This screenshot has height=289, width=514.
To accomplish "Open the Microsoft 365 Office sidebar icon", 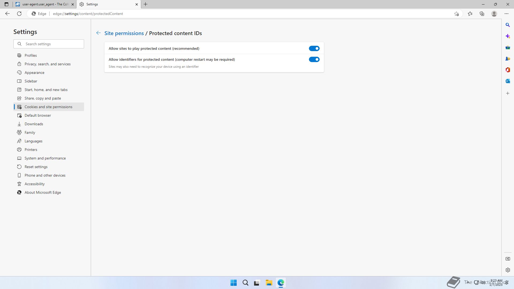I will [x=508, y=70].
